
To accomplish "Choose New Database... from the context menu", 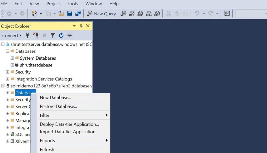I will tap(55, 97).
